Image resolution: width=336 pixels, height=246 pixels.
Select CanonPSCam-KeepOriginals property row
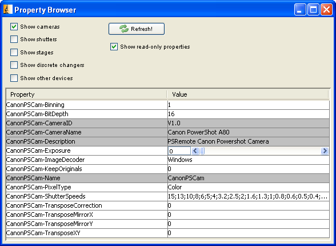[87, 169]
